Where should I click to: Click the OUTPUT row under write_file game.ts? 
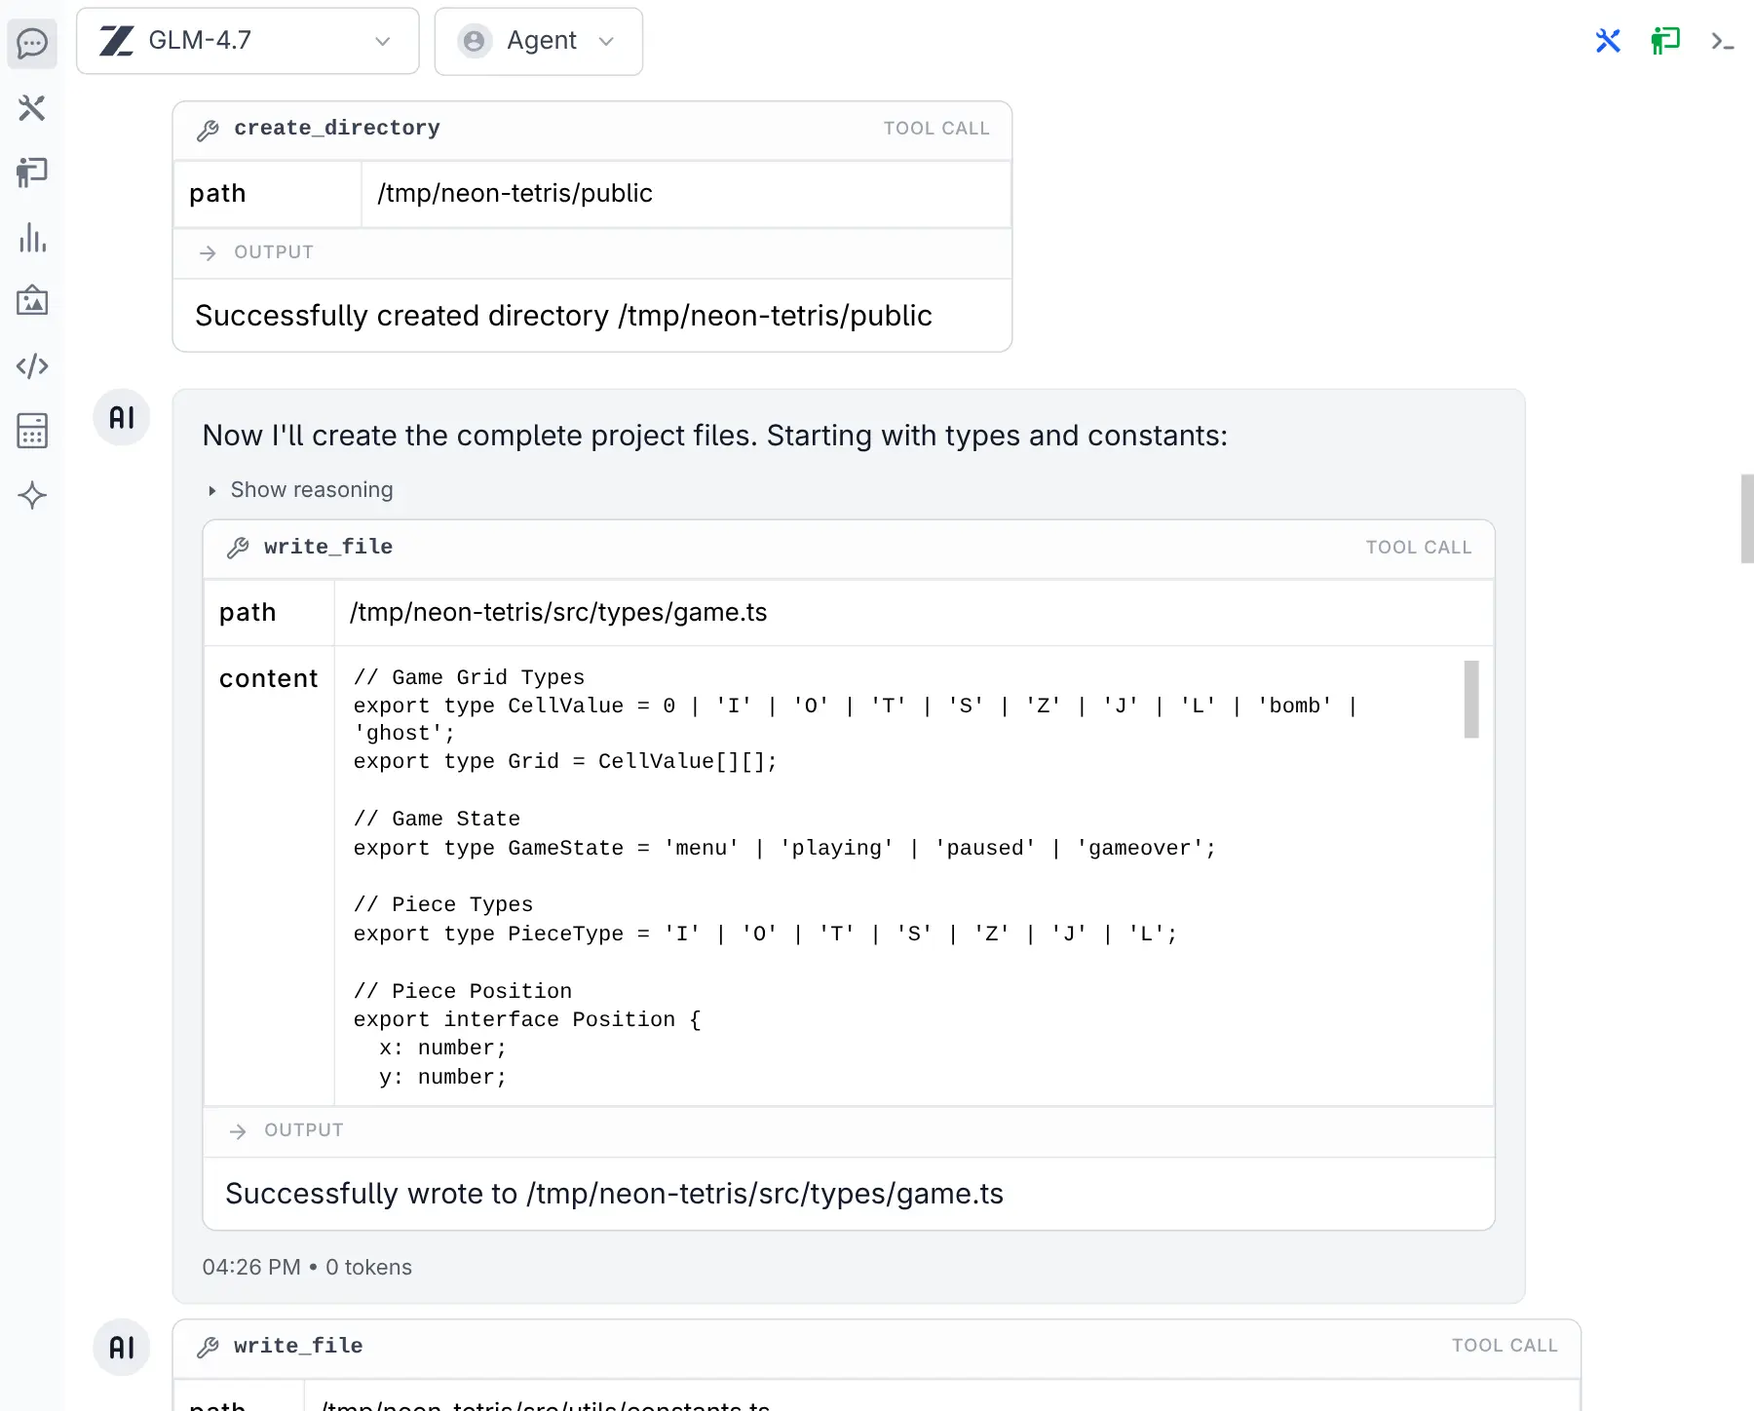(x=848, y=1131)
